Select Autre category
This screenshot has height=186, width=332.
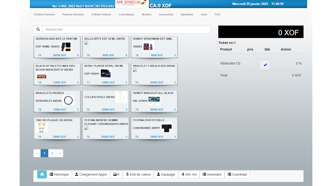(x=204, y=14)
